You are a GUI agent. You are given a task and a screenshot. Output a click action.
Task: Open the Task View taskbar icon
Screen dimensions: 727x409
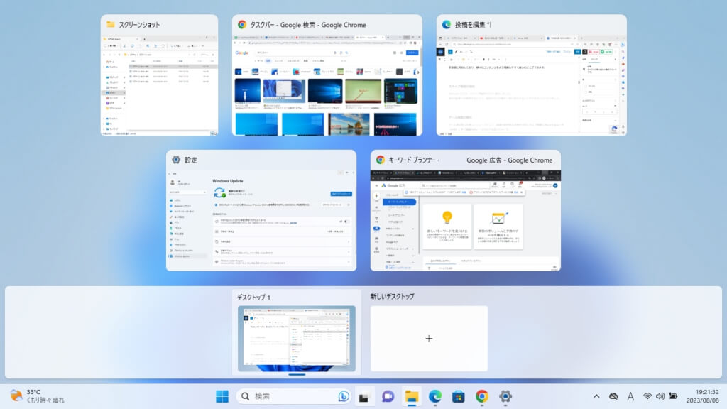(365, 396)
